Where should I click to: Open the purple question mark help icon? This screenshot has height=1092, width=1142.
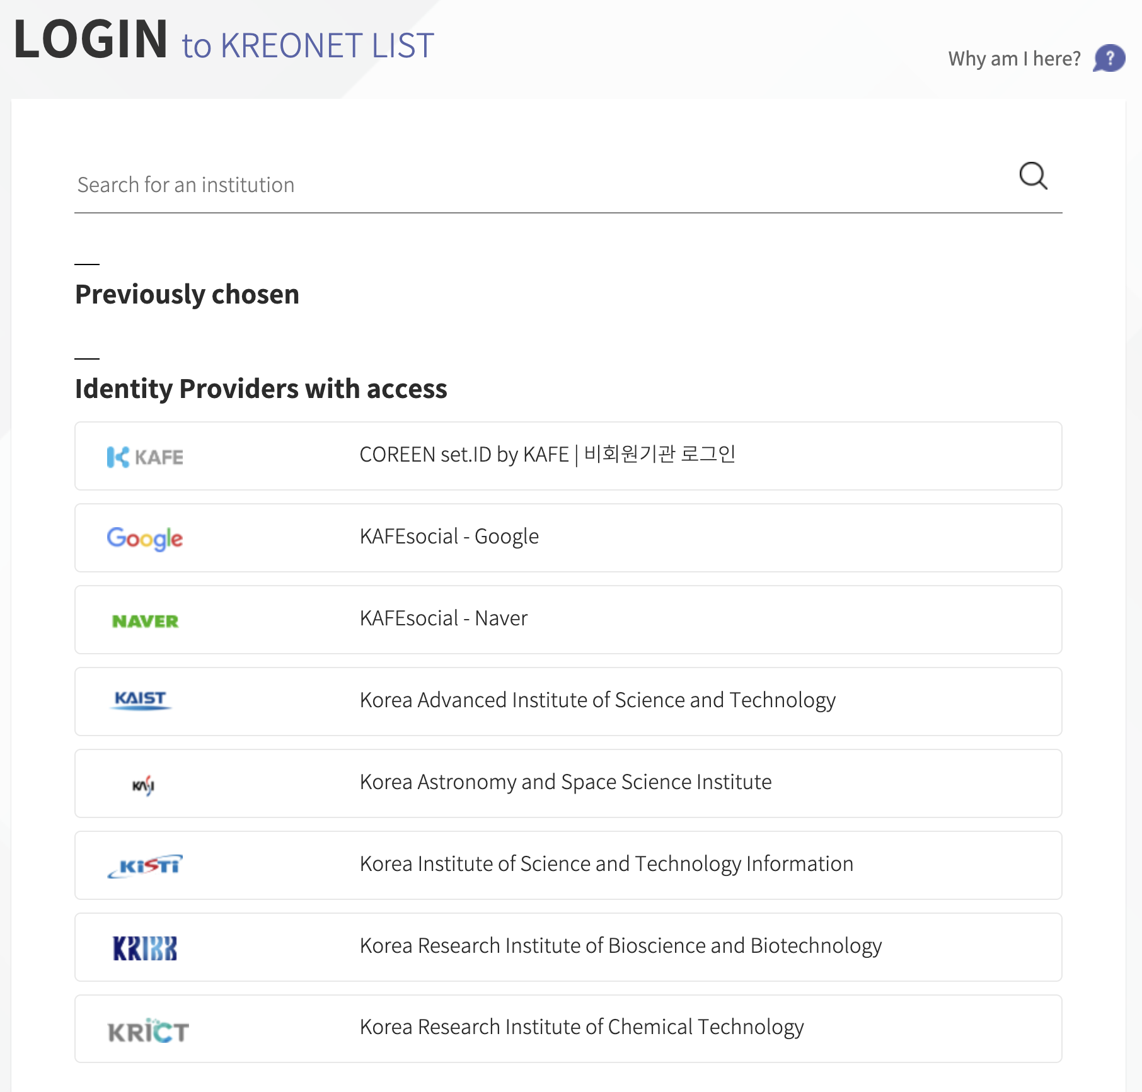pos(1109,59)
